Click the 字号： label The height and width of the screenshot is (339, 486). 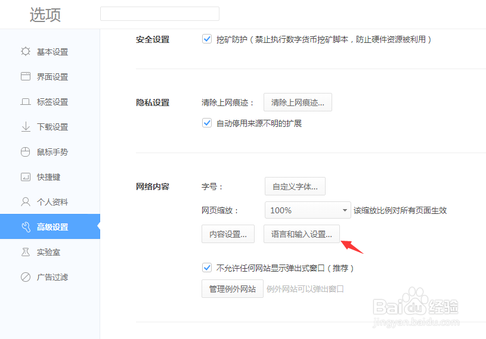(212, 186)
